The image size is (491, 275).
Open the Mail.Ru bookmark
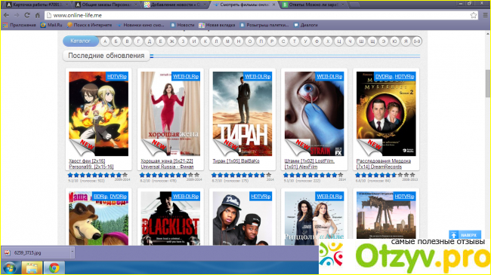[x=51, y=25]
